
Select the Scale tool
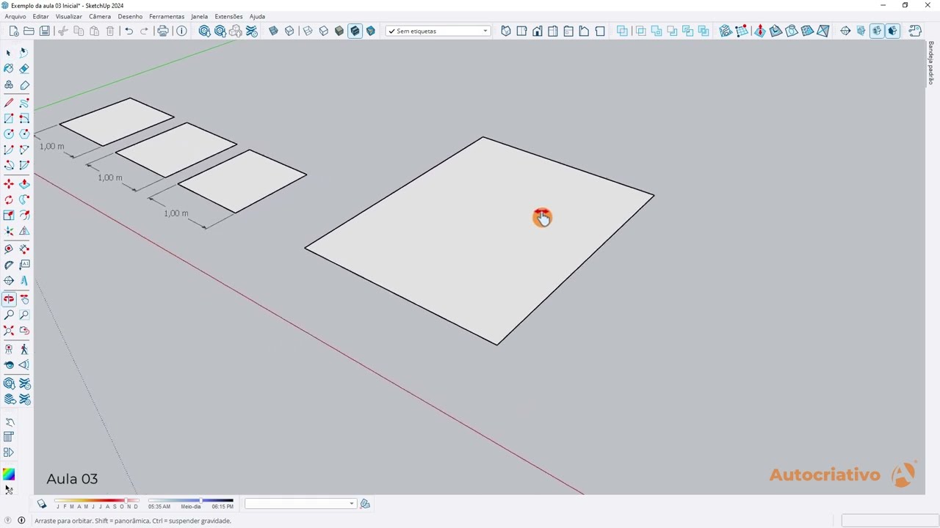tap(9, 215)
